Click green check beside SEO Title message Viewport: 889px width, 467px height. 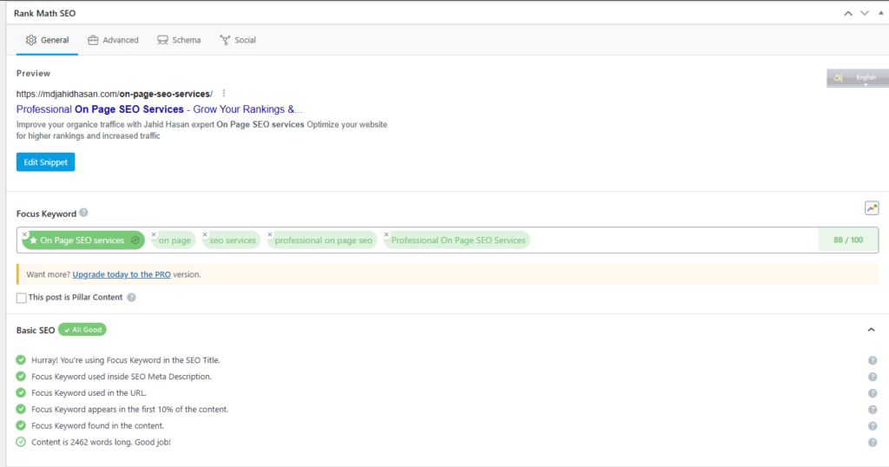coord(21,360)
